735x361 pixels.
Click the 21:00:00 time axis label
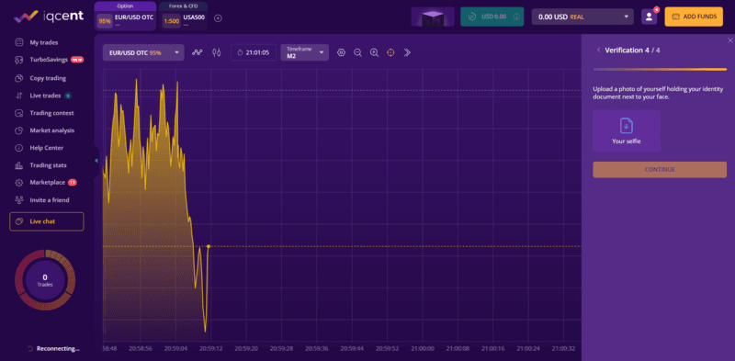pyautogui.click(x=422, y=349)
